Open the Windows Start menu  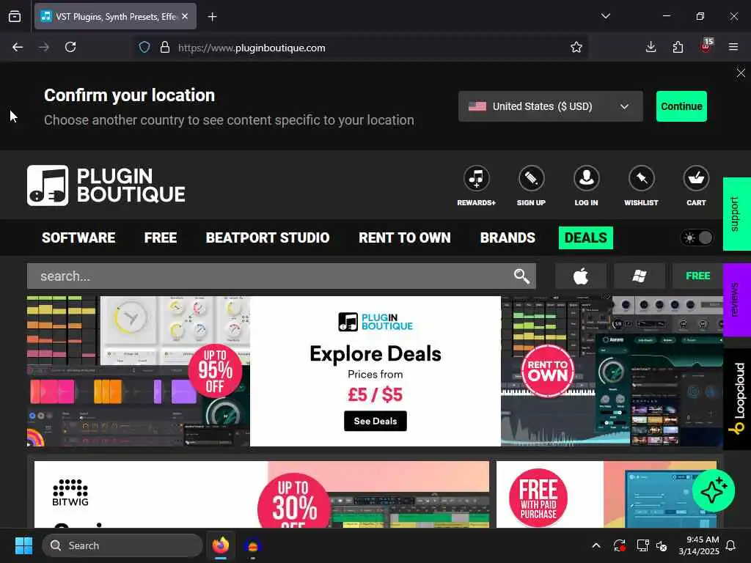[23, 545]
